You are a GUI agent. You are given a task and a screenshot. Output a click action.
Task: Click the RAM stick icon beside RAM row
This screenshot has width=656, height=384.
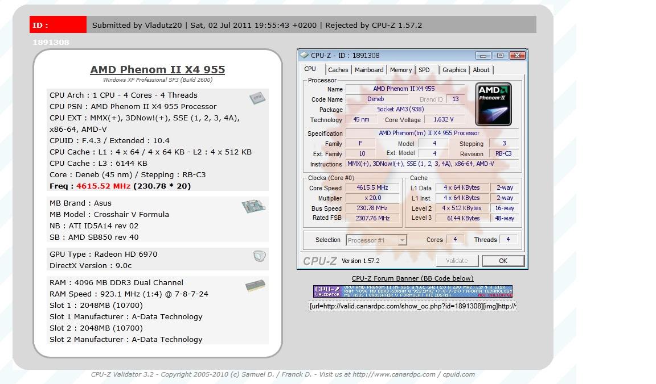point(255,286)
